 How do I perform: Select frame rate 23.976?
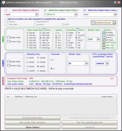(76, 35)
